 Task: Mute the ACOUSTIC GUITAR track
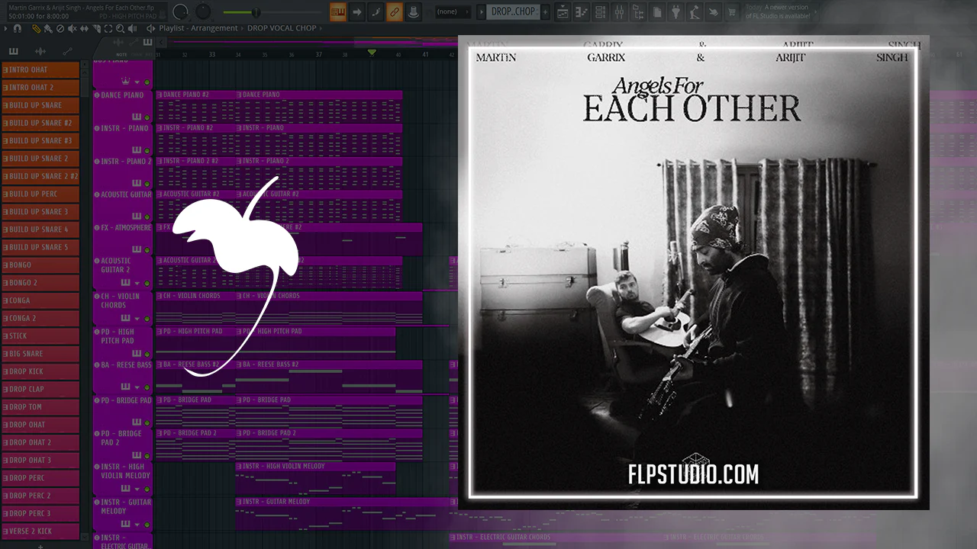point(147,217)
